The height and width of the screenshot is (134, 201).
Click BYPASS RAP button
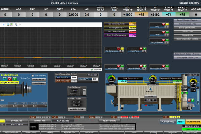pyautogui.click(x=40, y=121)
